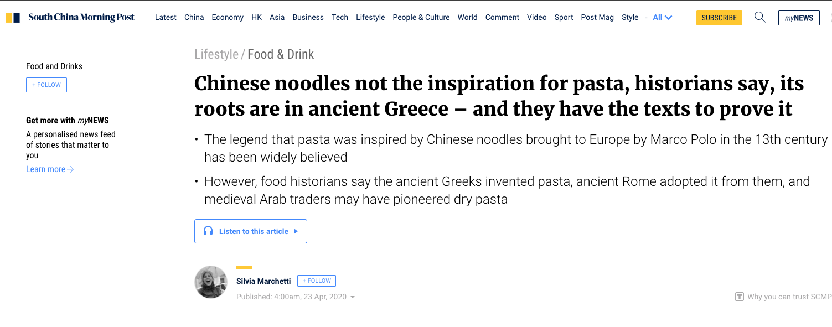Open the Economy menu section
Image resolution: width=832 pixels, height=327 pixels.
tap(228, 17)
